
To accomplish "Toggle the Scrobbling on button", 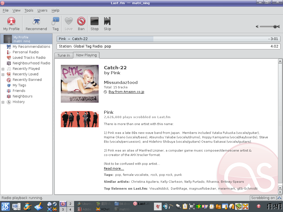I will tap(263, 198).
